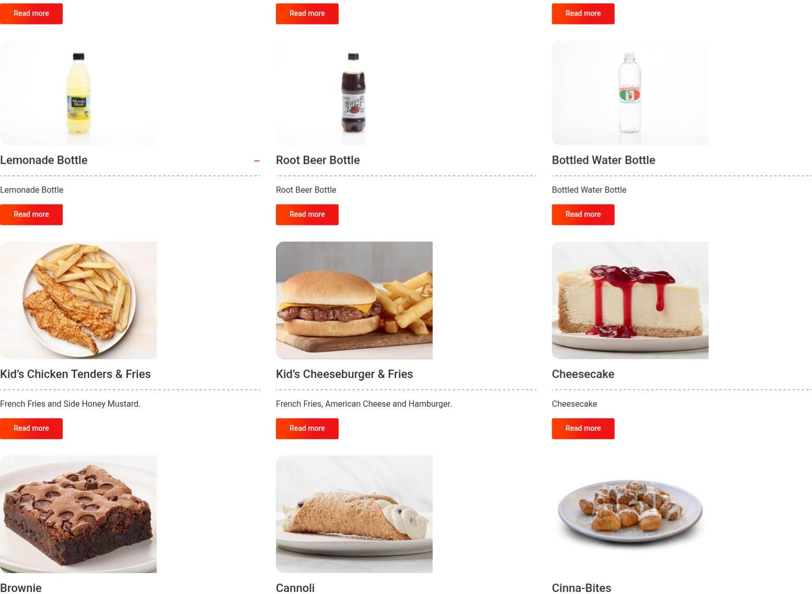Select the Bottled Water Bottle image

coord(630,93)
